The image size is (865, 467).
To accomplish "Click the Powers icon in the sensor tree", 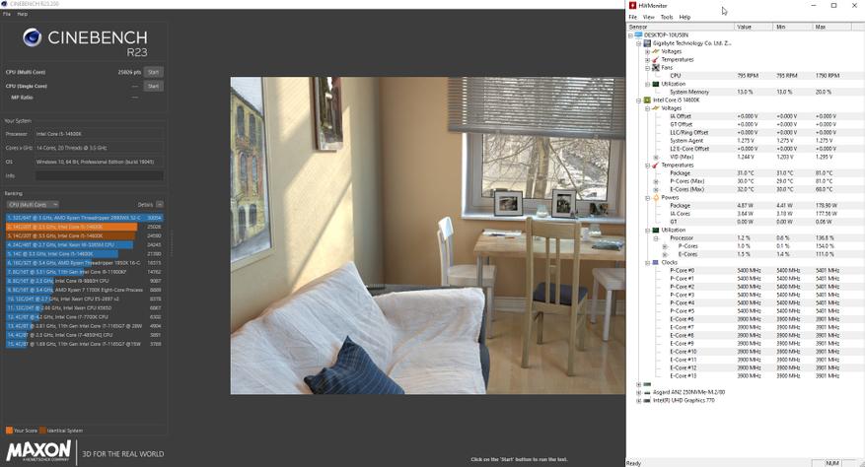I will tap(655, 197).
